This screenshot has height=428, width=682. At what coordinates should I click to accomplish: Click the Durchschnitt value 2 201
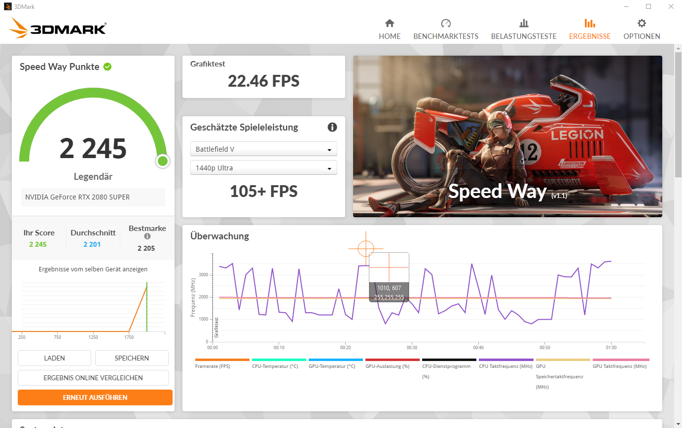click(x=92, y=244)
